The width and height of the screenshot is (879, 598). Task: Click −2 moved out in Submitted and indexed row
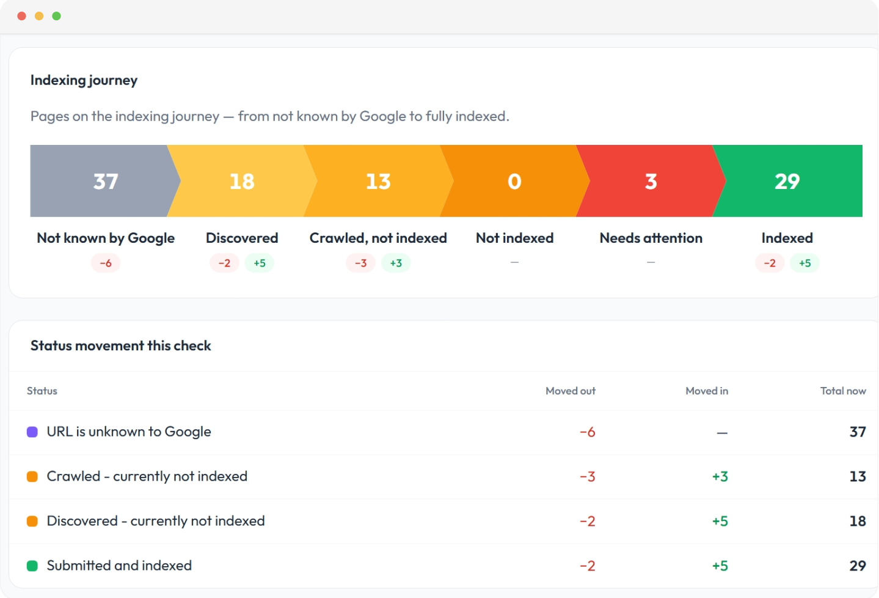588,566
